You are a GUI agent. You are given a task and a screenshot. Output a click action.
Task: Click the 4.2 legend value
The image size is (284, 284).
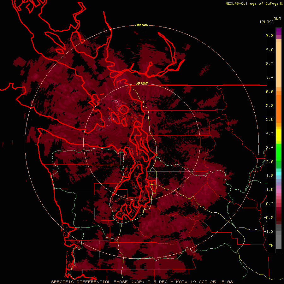pos(270,134)
